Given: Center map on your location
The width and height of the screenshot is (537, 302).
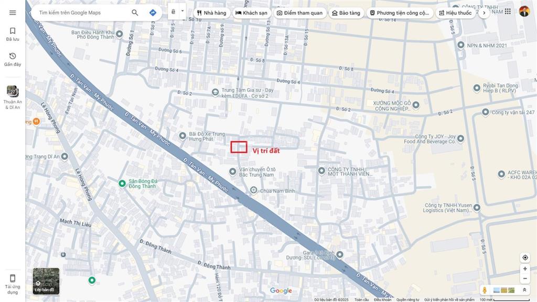Looking at the screenshot, I should click(x=524, y=257).
